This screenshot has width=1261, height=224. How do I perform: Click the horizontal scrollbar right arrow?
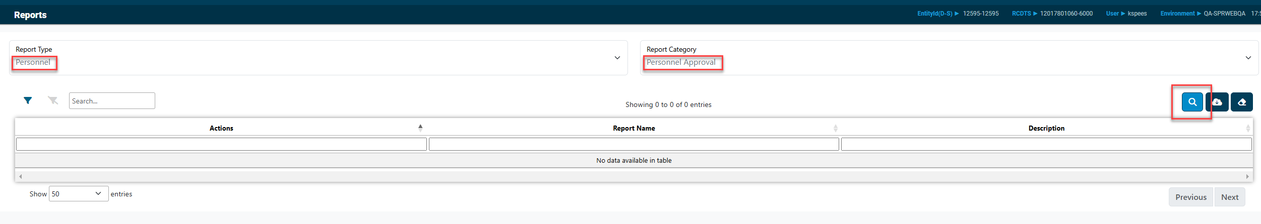coord(1247,176)
